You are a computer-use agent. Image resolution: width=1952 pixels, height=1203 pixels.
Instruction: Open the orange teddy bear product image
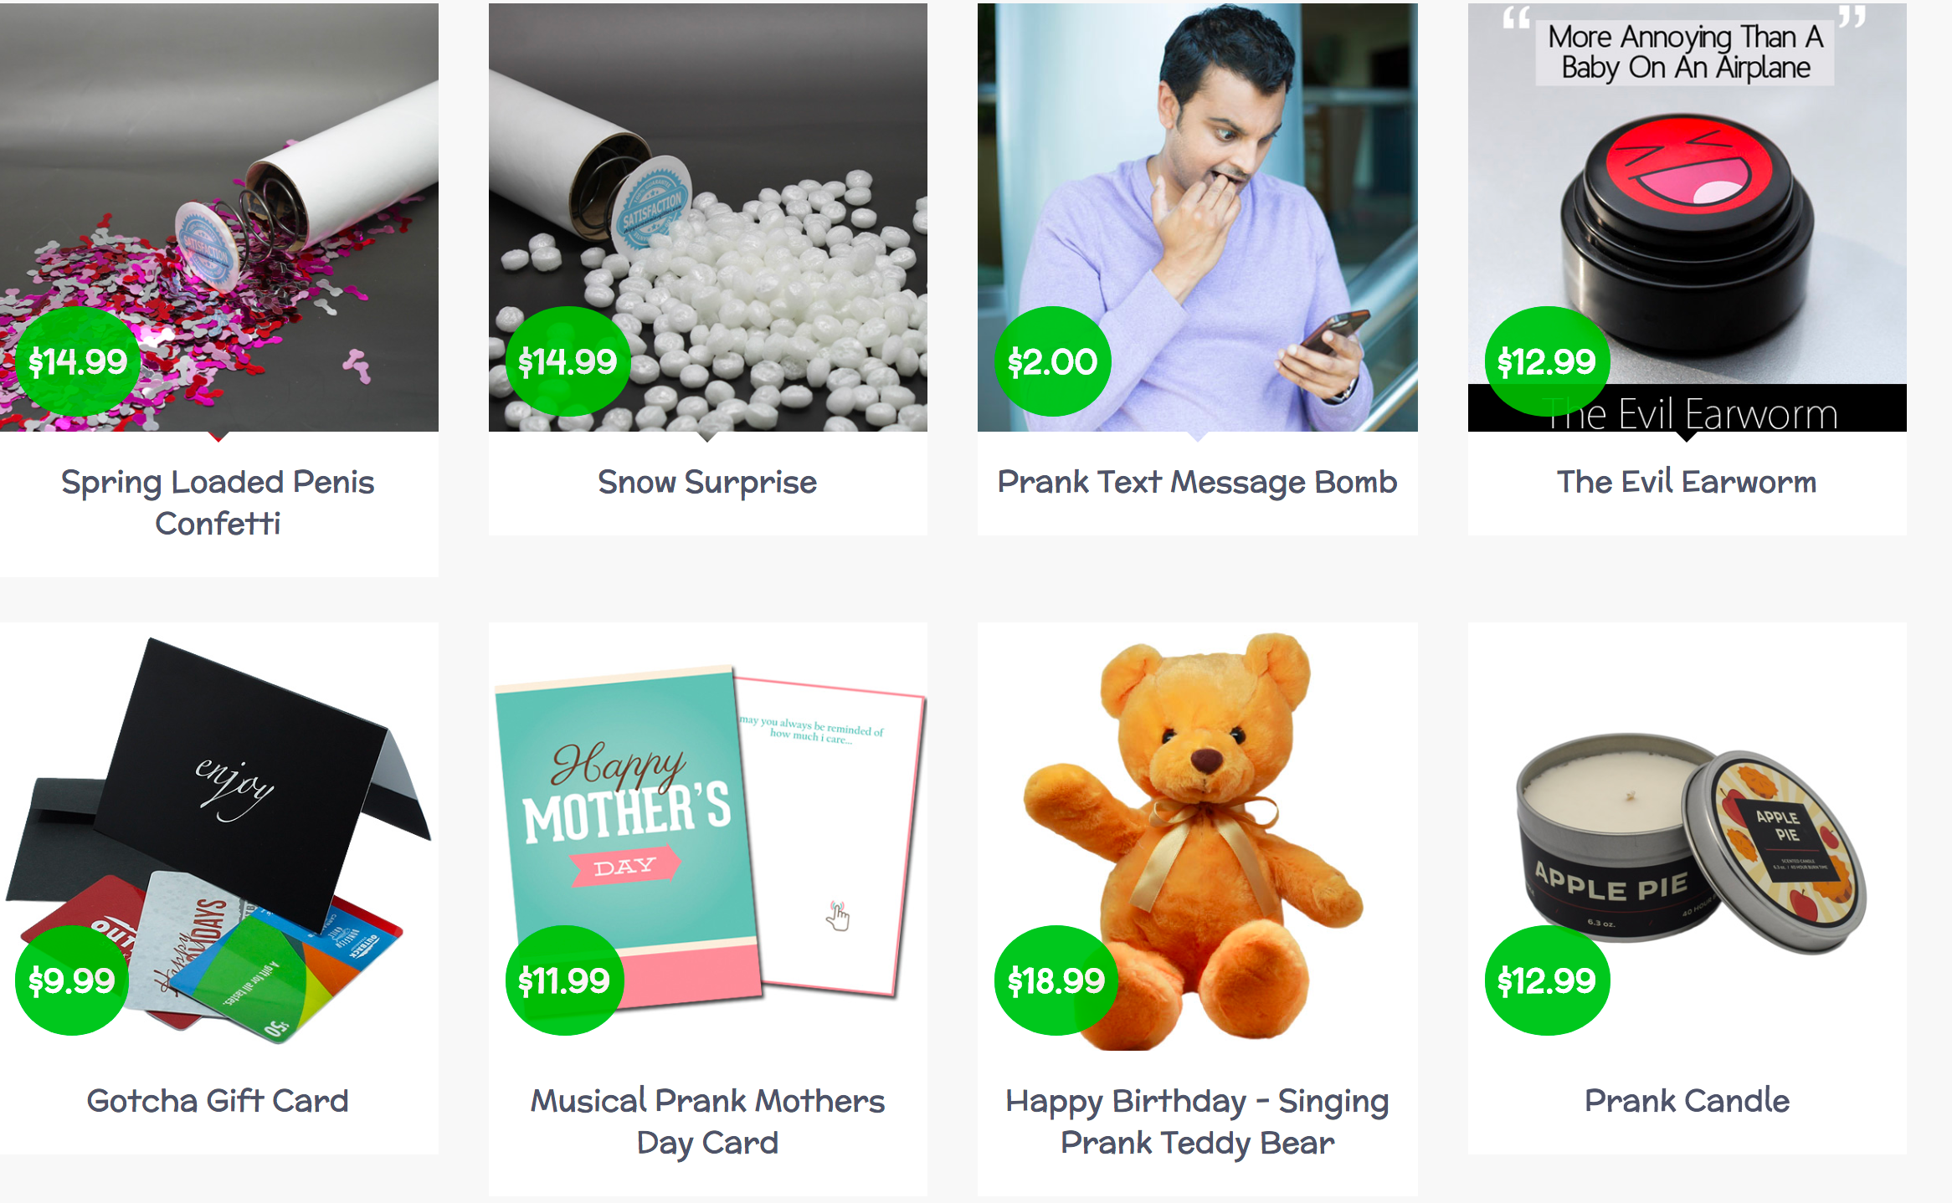pos(1198,837)
